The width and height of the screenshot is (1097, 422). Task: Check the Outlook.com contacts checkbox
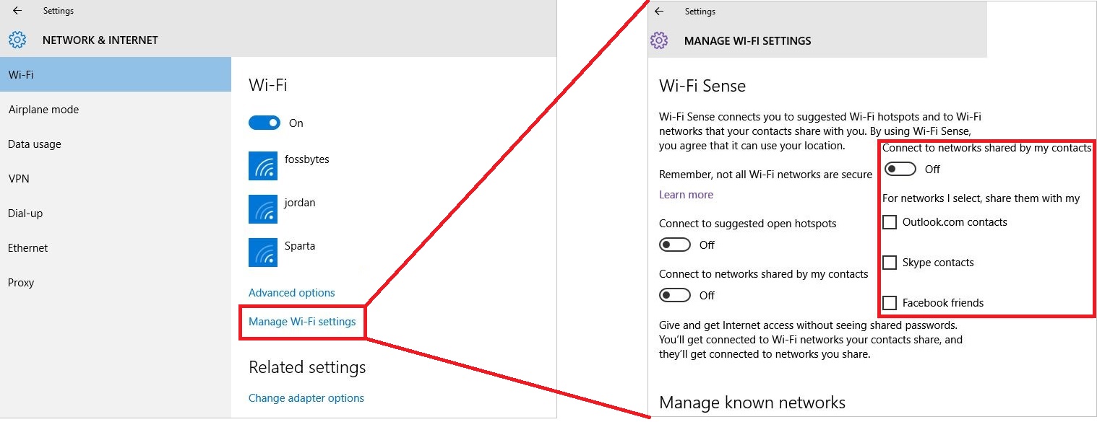pos(890,222)
